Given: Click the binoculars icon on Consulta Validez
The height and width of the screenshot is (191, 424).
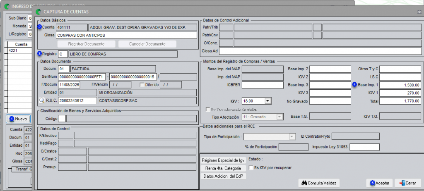Looking at the screenshot, I should click(x=304, y=183).
